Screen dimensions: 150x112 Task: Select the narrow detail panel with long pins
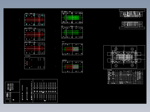(26, 91)
